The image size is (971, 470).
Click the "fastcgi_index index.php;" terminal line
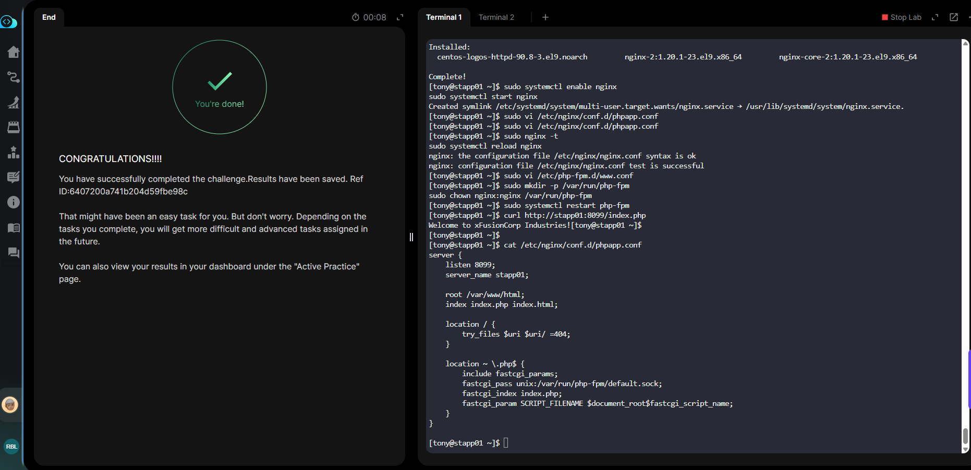(x=512, y=393)
